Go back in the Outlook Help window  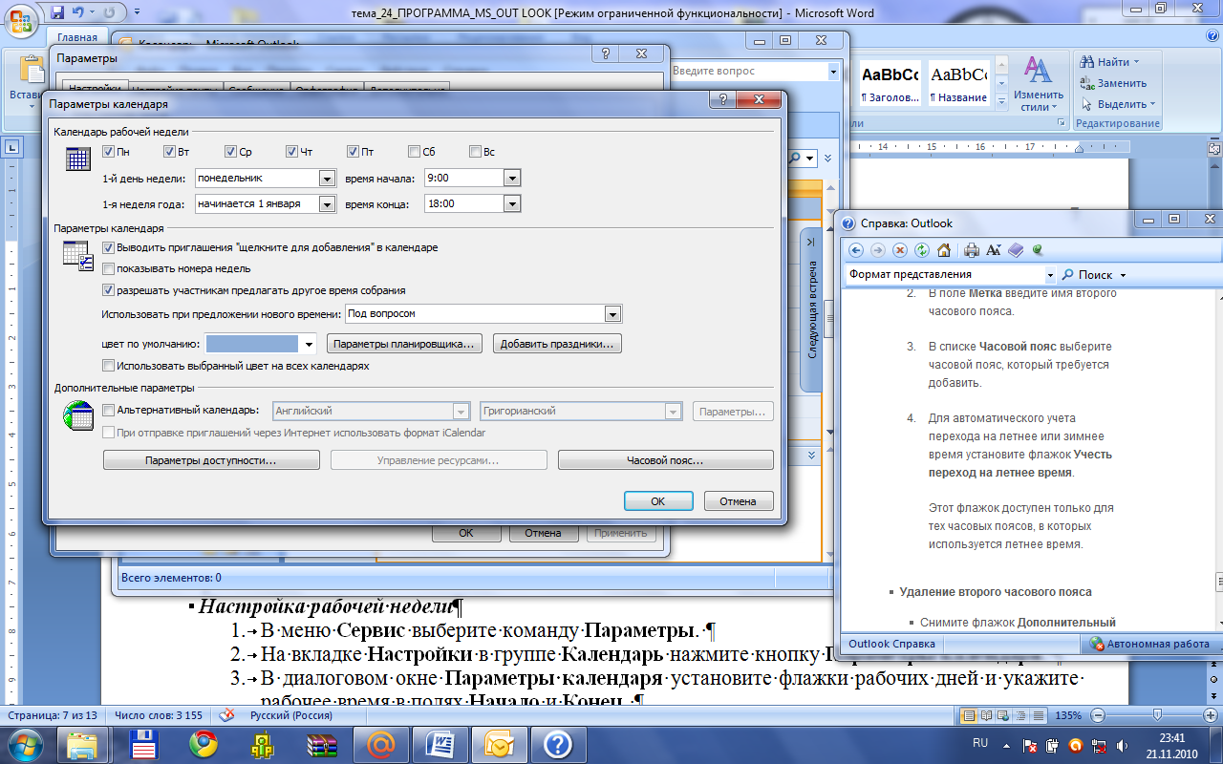(x=856, y=250)
